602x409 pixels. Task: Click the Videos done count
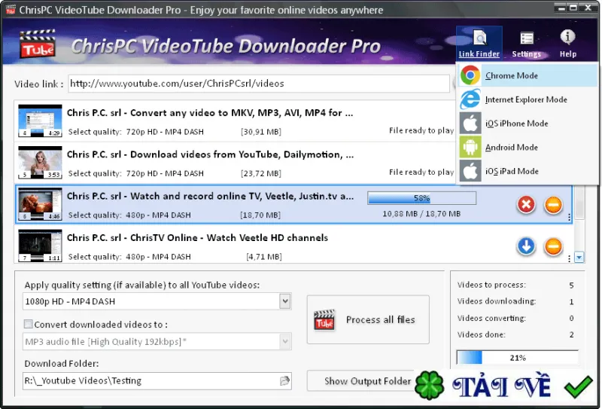(571, 335)
